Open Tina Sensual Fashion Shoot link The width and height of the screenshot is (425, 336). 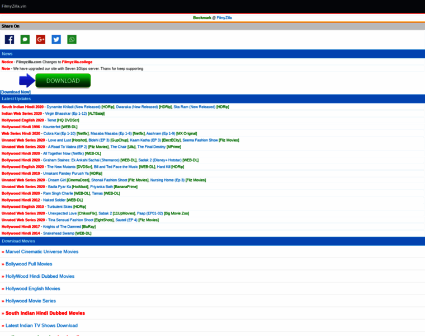click(x=70, y=220)
